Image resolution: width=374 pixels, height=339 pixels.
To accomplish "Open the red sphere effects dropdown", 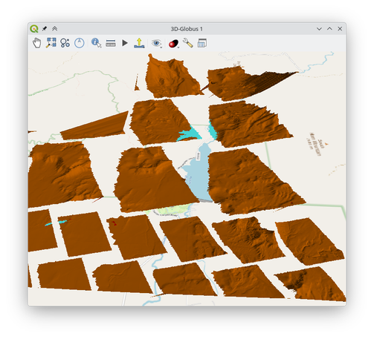I will tap(174, 44).
